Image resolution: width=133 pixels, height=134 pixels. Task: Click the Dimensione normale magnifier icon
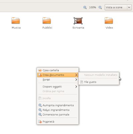(40, 115)
